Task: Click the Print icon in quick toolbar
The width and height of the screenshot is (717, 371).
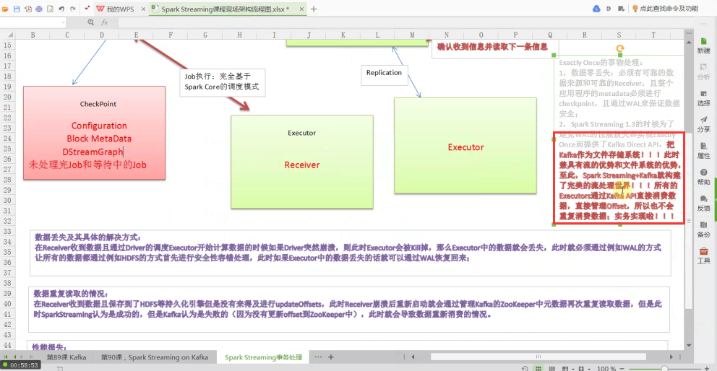Action: coord(39,9)
